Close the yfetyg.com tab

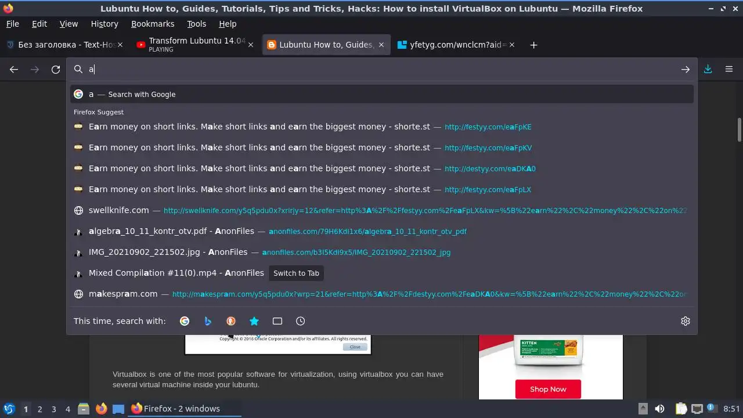(512, 45)
